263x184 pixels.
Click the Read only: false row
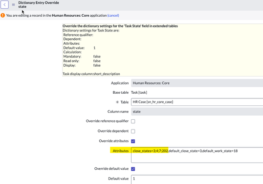[x=82, y=61]
